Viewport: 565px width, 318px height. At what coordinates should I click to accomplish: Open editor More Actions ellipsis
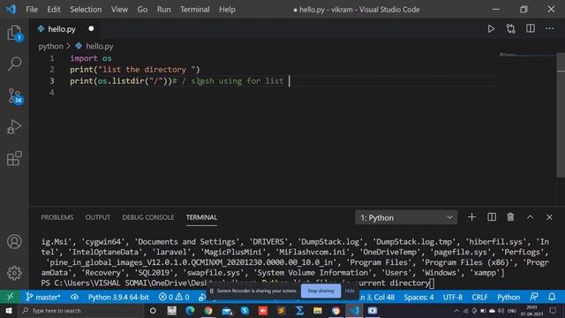point(549,28)
